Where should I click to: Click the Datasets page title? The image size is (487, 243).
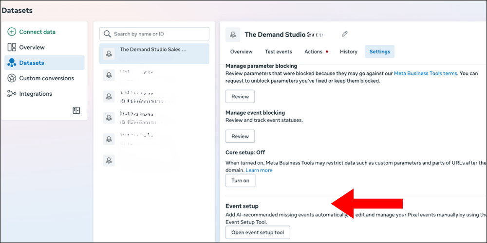[x=17, y=10]
